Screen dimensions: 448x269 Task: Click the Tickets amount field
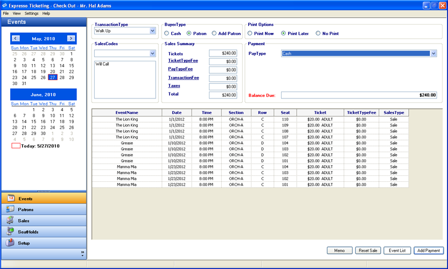click(x=223, y=53)
